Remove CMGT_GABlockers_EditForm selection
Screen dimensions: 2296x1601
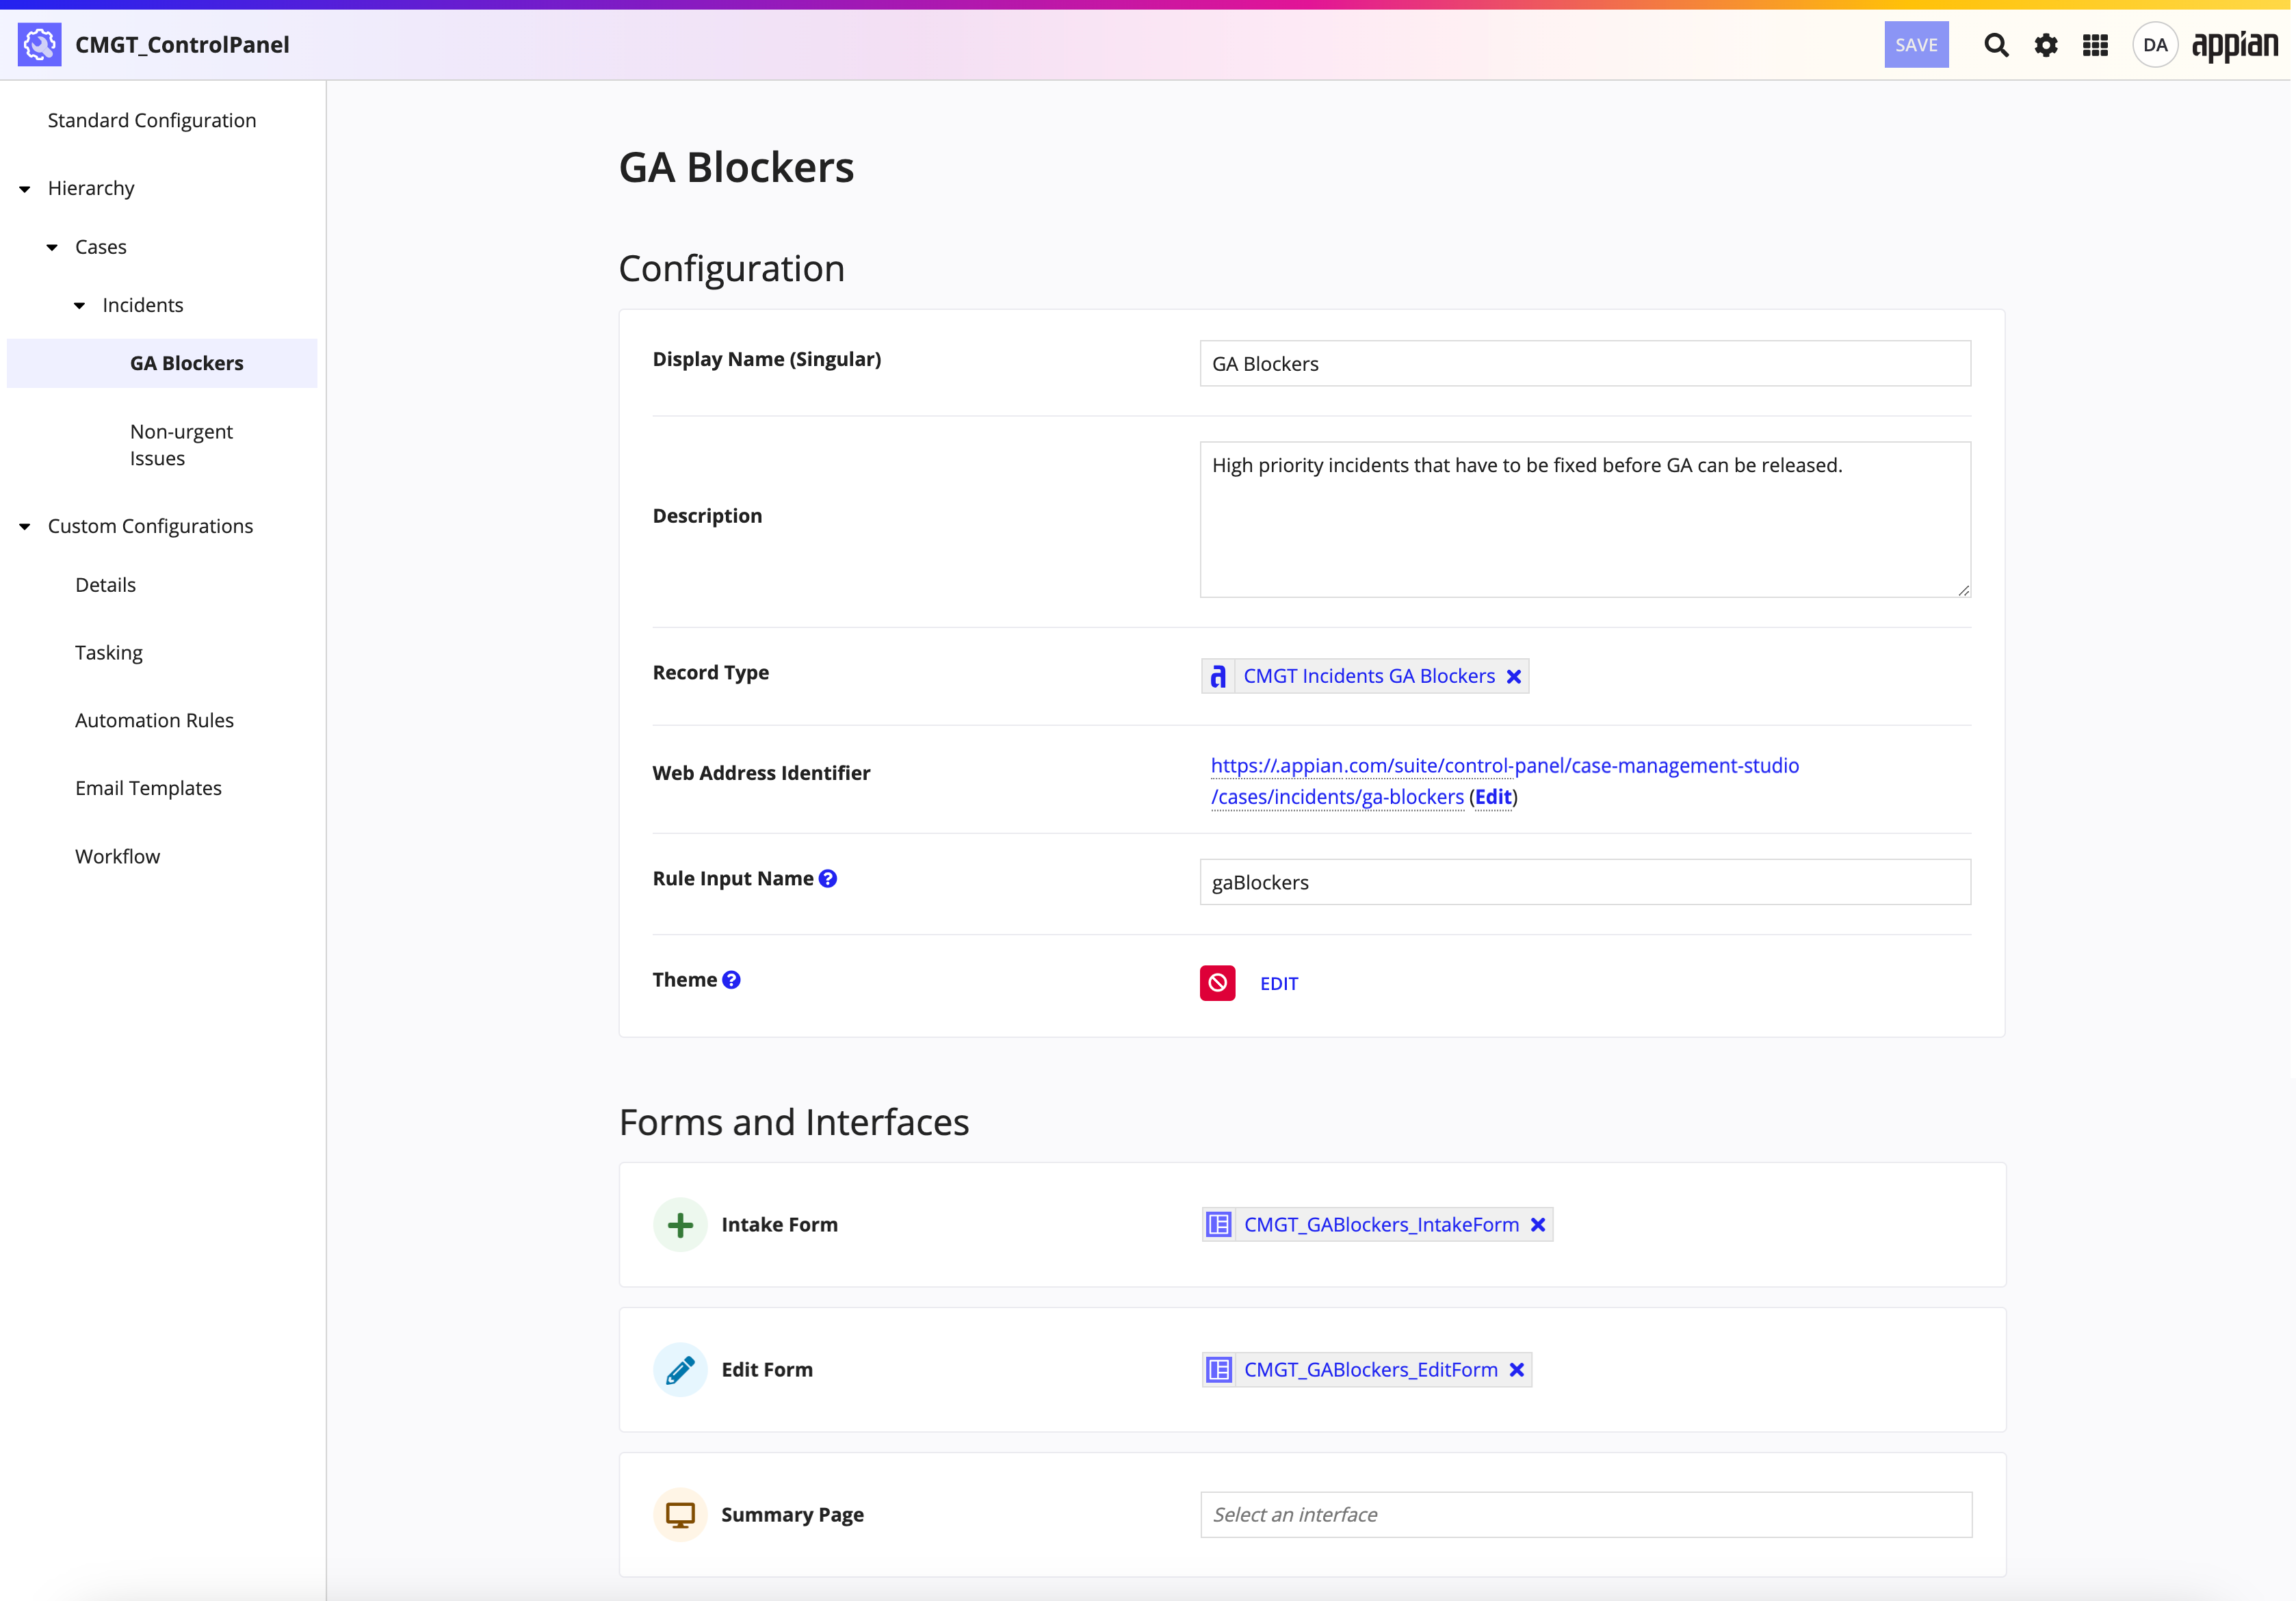click(1517, 1370)
